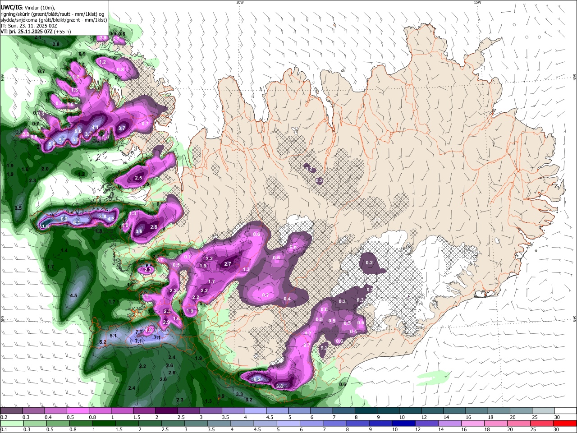This screenshot has height=433, width=577.
Task: Click the '(+55 h)' forecast offset text
Action: tap(62, 32)
